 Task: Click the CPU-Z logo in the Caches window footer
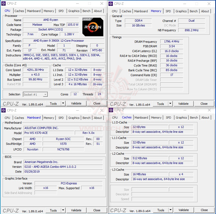[118, 210]
